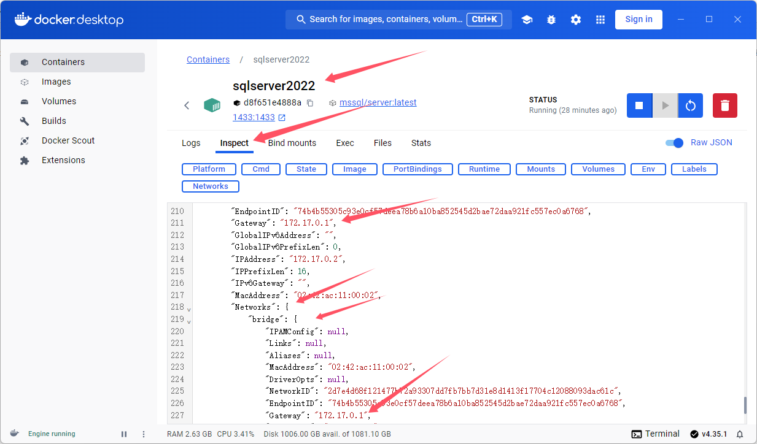Jump to the Labels section
The image size is (757, 444).
[694, 169]
